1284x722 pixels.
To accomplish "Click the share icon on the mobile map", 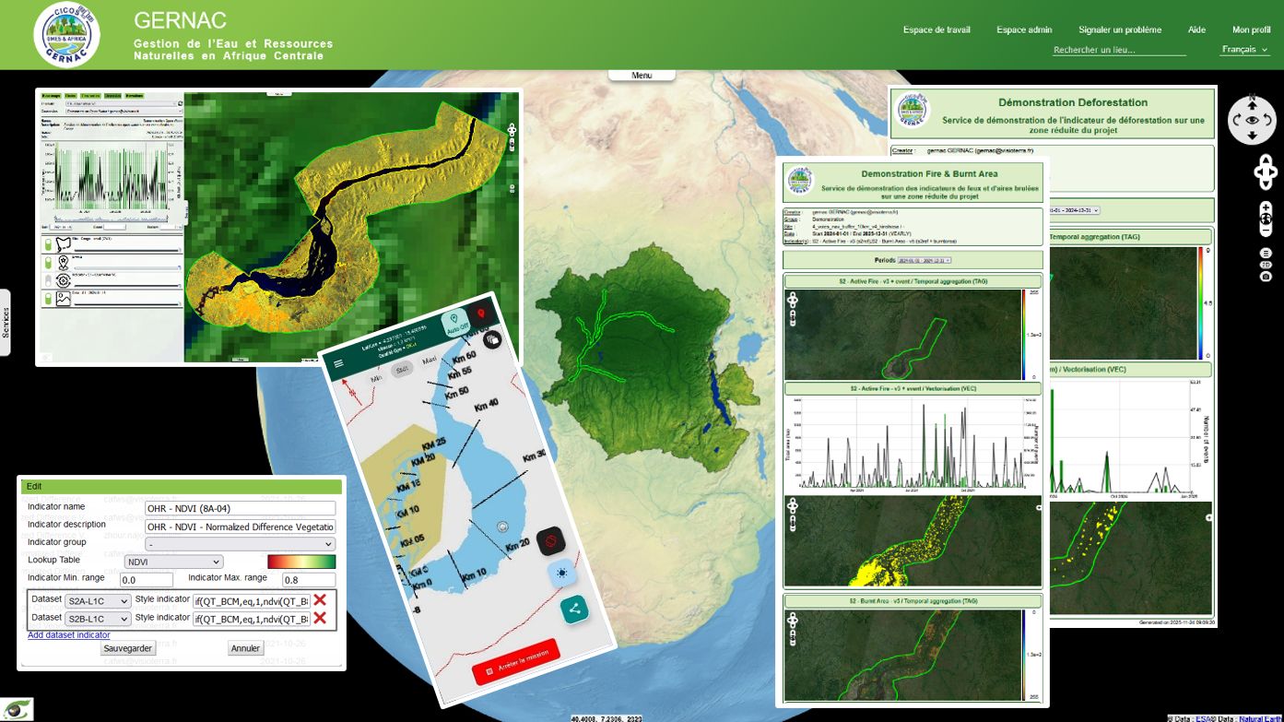I will pyautogui.click(x=575, y=609).
